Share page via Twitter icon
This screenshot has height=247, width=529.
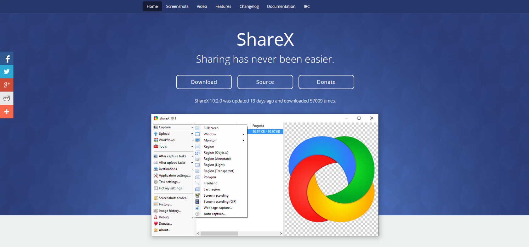7,72
